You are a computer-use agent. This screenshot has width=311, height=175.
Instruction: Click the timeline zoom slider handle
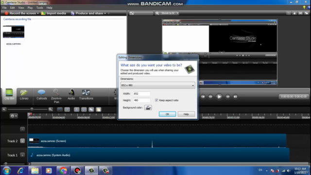point(32,109)
